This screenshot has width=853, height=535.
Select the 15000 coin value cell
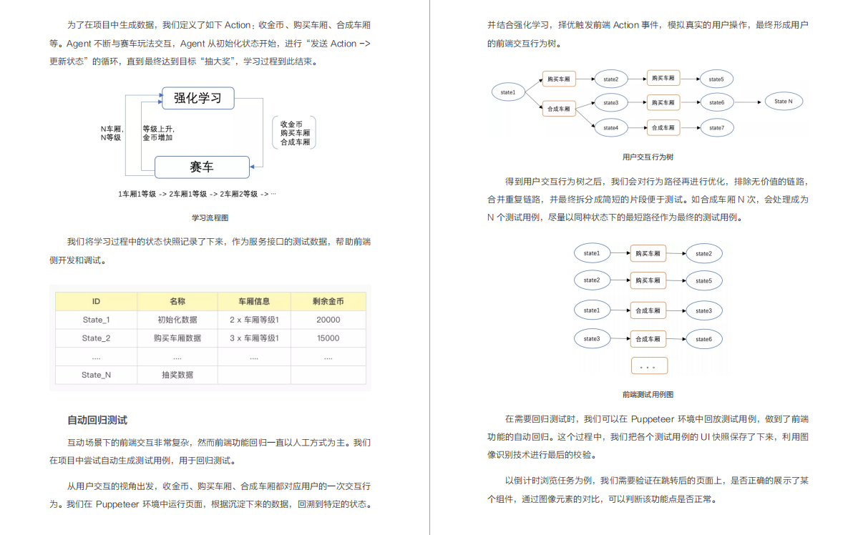[328, 338]
